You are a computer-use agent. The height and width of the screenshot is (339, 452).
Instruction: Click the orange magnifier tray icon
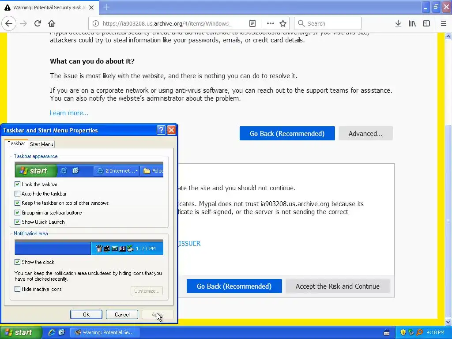click(419, 332)
